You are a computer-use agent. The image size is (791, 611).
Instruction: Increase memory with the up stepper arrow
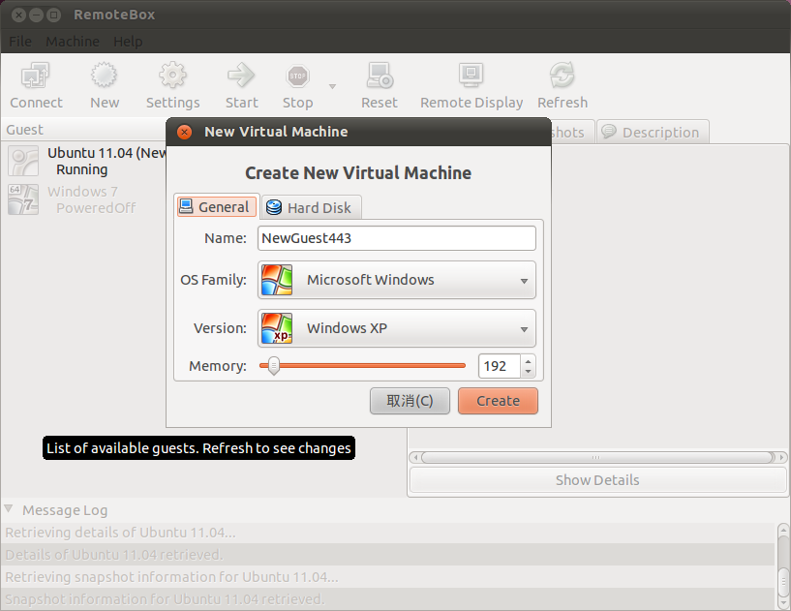tap(528, 361)
